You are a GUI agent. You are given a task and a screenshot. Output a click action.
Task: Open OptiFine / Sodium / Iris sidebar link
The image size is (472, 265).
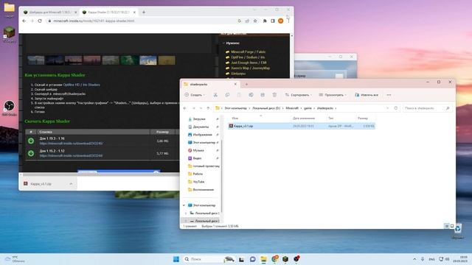pos(248,57)
